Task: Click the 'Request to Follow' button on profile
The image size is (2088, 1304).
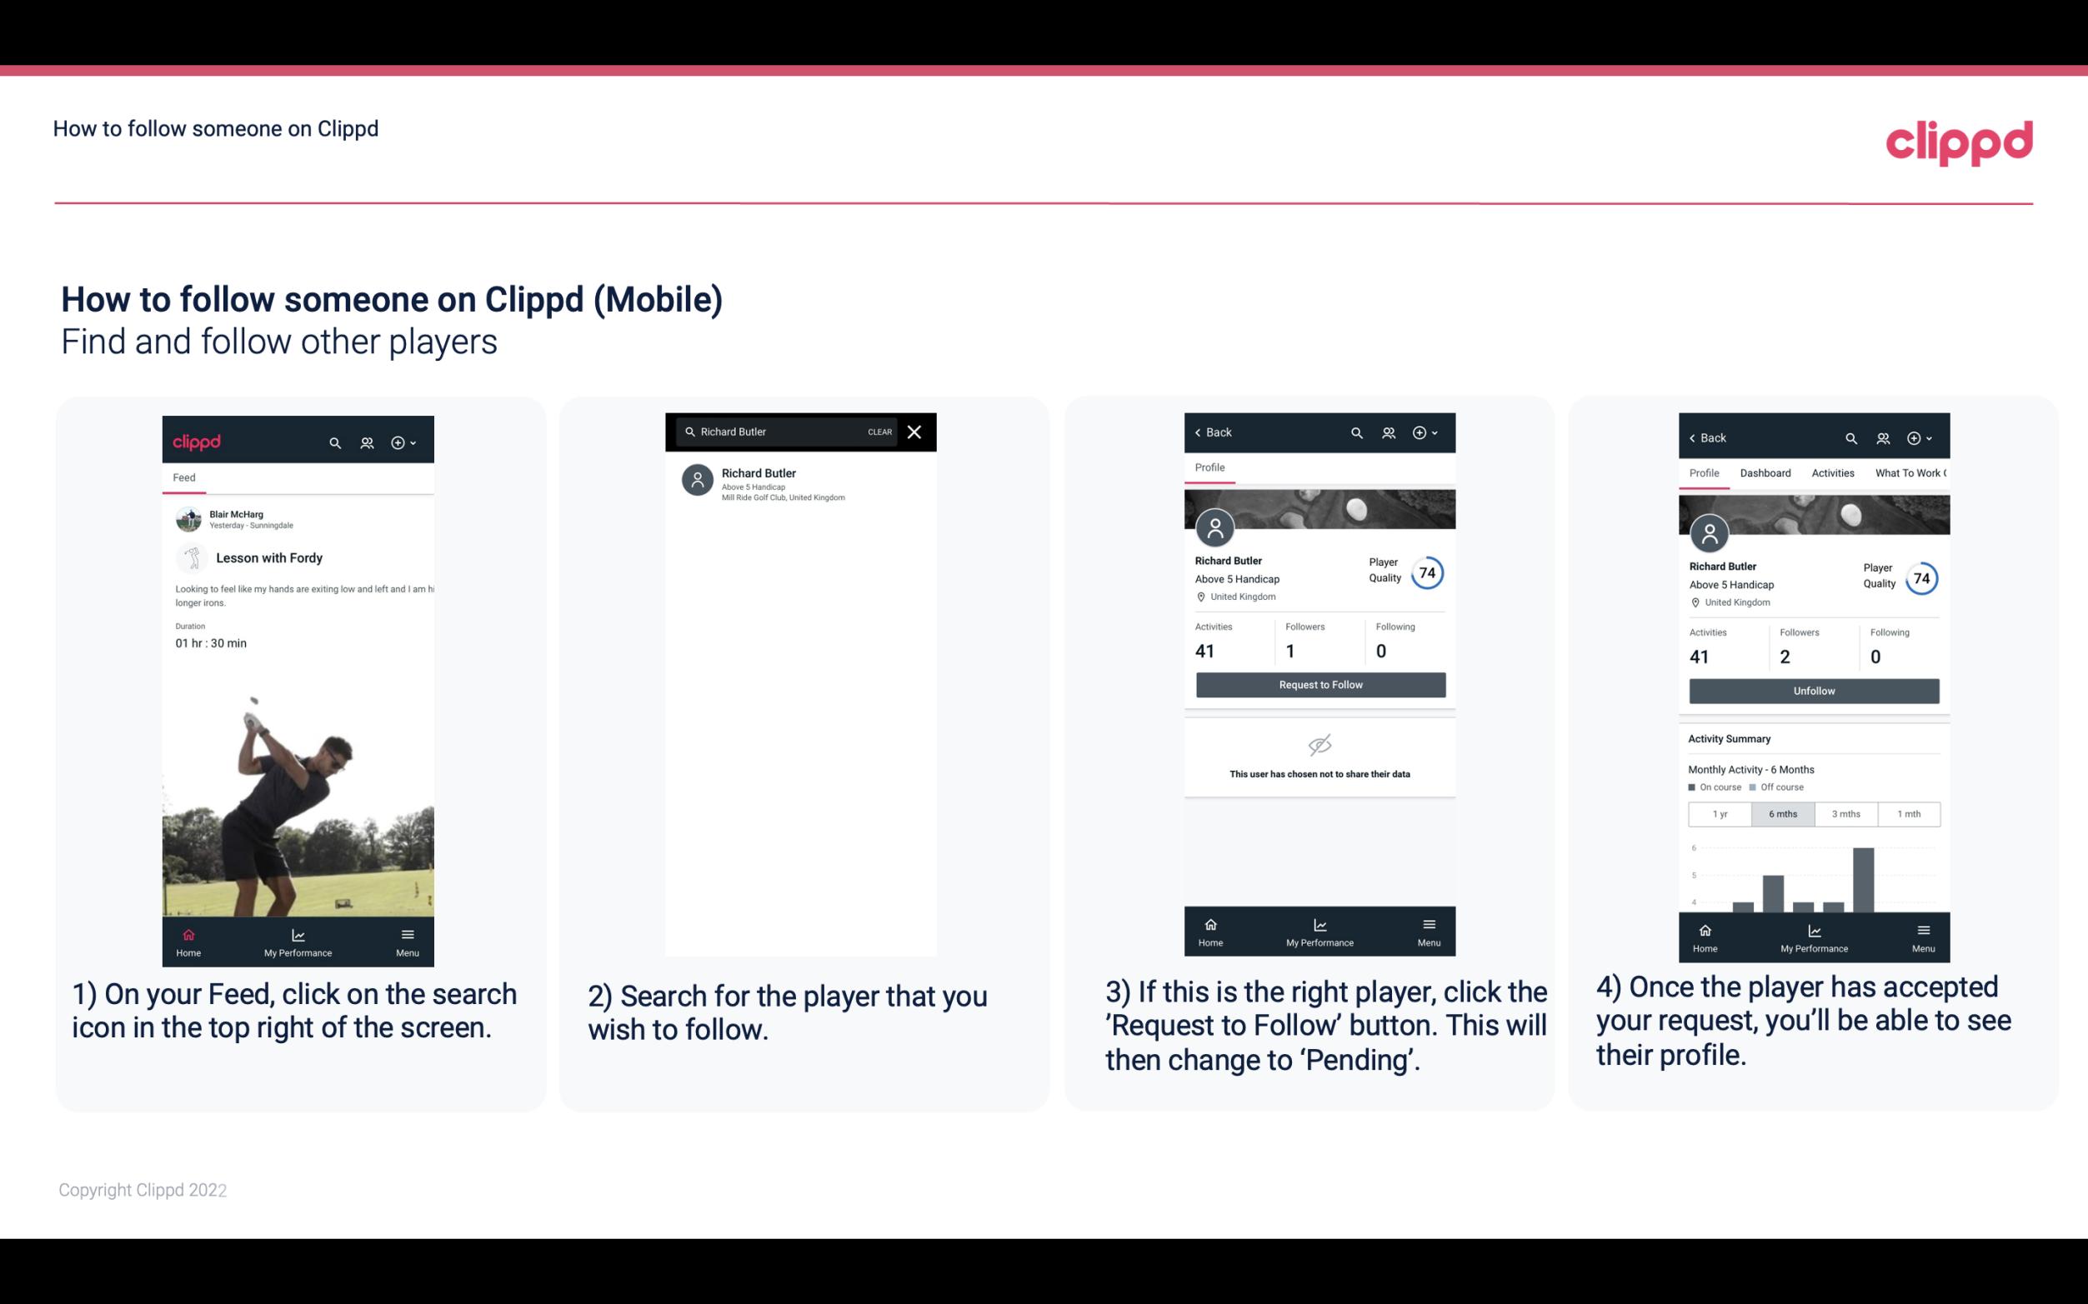Action: click(x=1319, y=683)
